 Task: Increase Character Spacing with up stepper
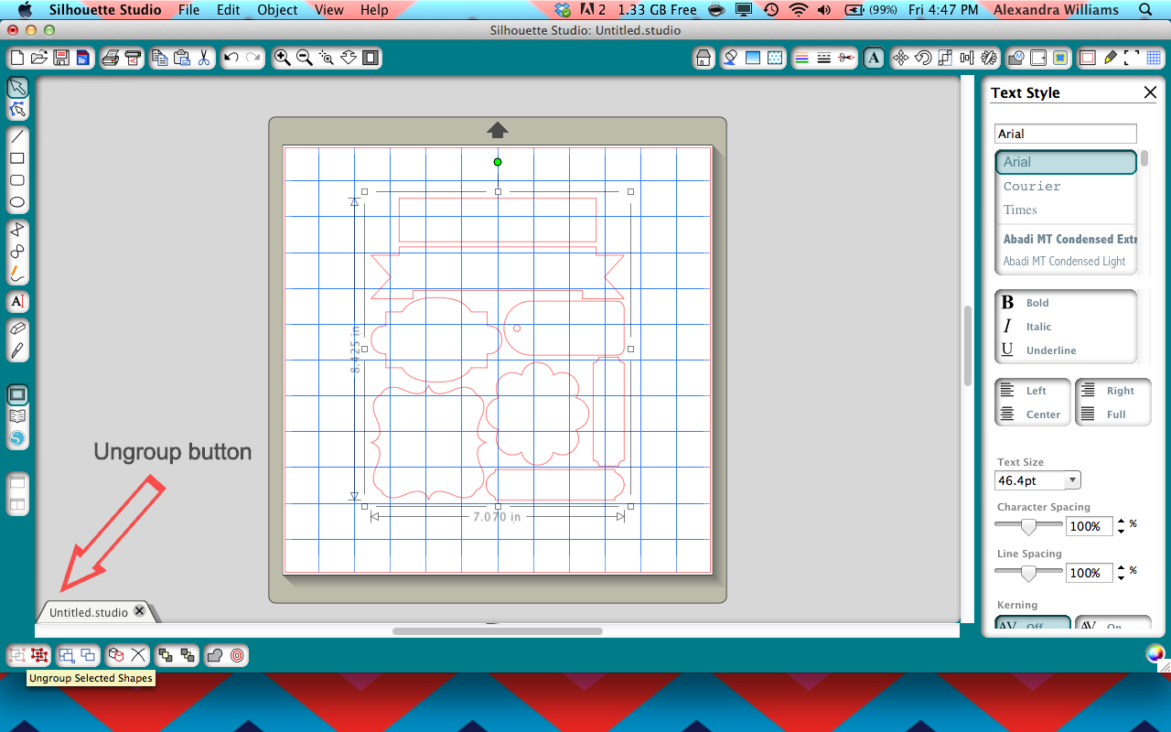click(x=1122, y=522)
